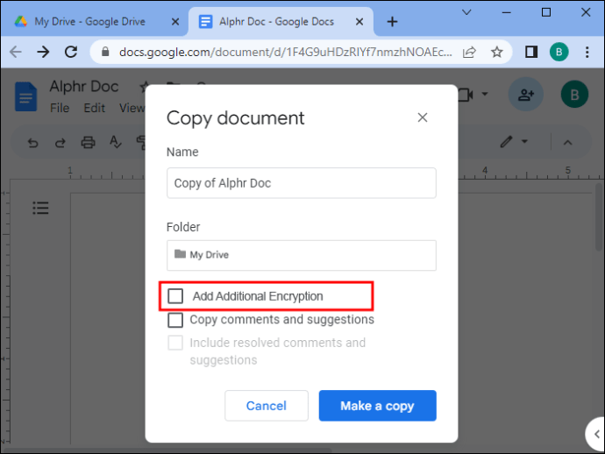Close the Alphr Doc browser tab
The image size is (605, 454).
tap(359, 22)
